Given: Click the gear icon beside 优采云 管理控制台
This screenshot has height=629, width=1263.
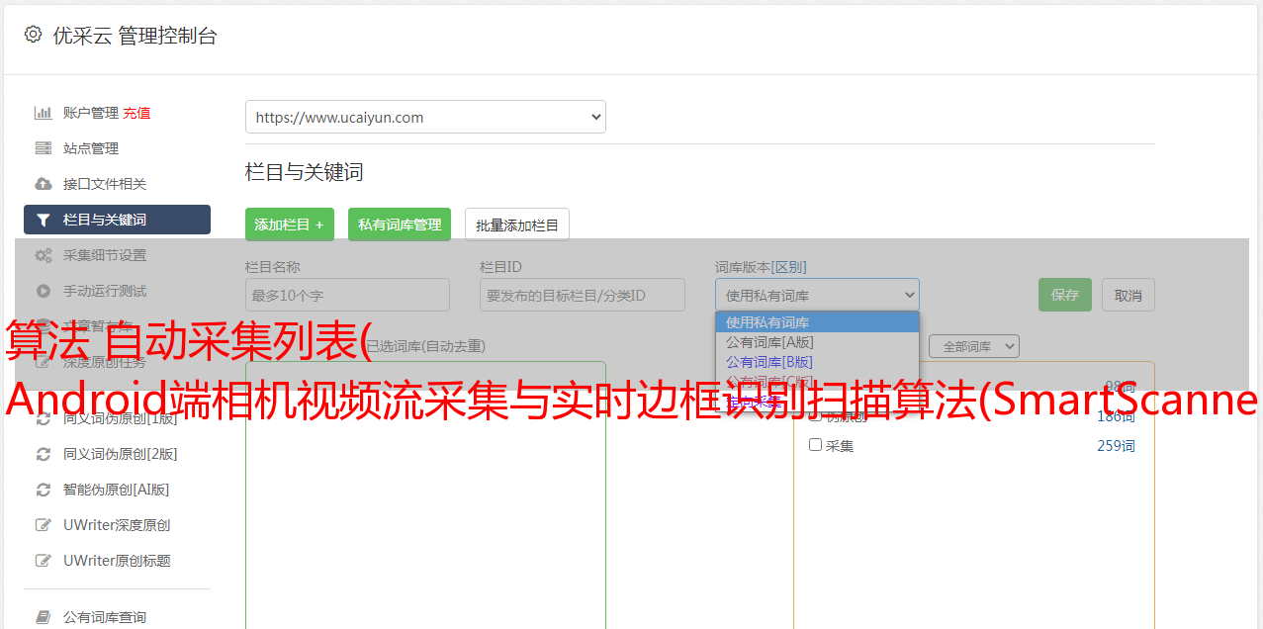Looking at the screenshot, I should click(33, 35).
